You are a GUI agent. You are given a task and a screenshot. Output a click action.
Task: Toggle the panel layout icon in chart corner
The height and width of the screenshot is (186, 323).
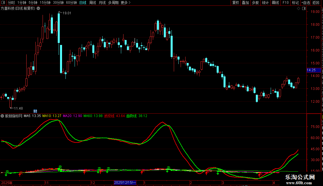304,9
